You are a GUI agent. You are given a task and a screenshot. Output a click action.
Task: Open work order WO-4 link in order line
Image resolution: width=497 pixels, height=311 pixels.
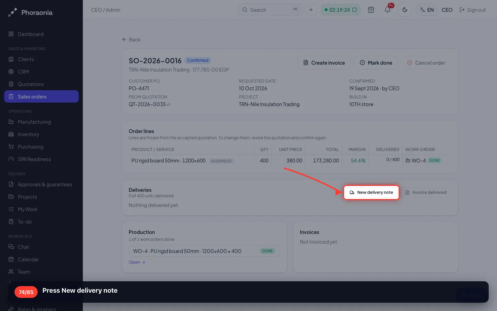pyautogui.click(x=416, y=160)
